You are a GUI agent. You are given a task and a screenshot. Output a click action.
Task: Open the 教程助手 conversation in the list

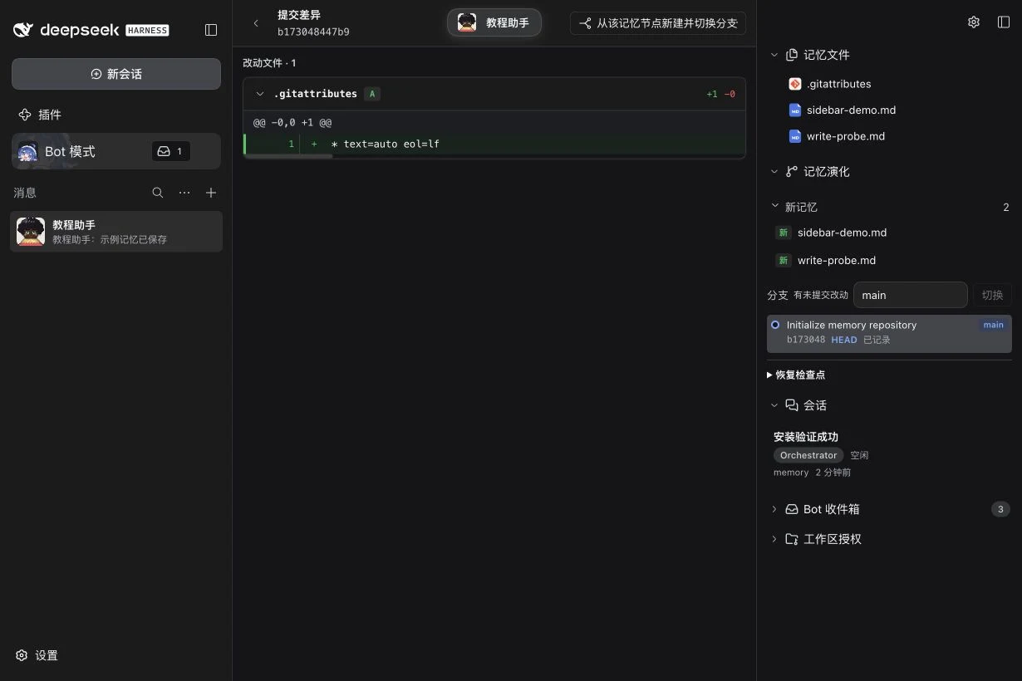(116, 231)
